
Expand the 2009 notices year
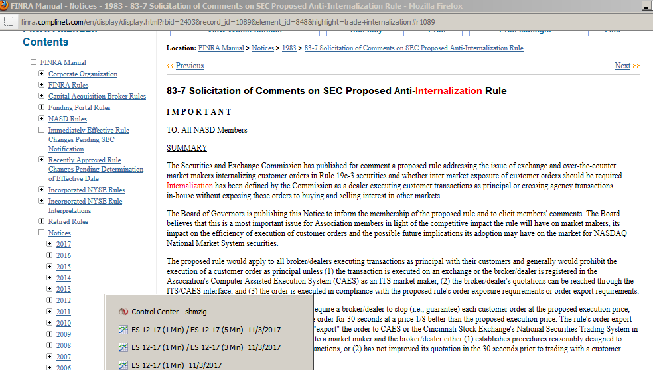[x=49, y=334]
